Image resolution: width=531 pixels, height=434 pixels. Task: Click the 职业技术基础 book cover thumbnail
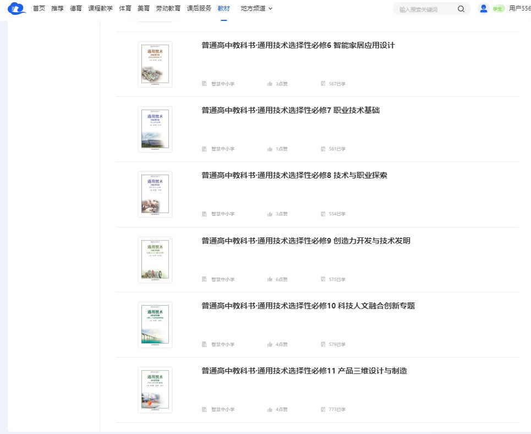(155, 129)
